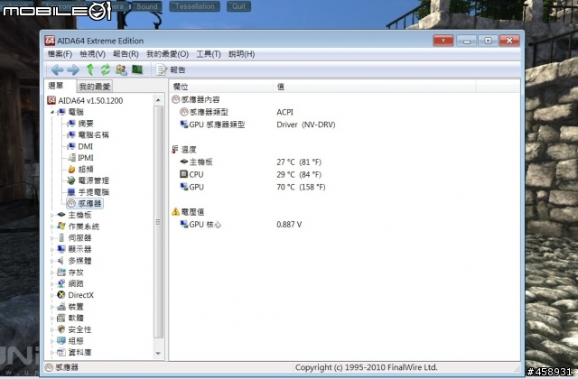Click the tree panel scroll down arrow

pyautogui.click(x=158, y=354)
